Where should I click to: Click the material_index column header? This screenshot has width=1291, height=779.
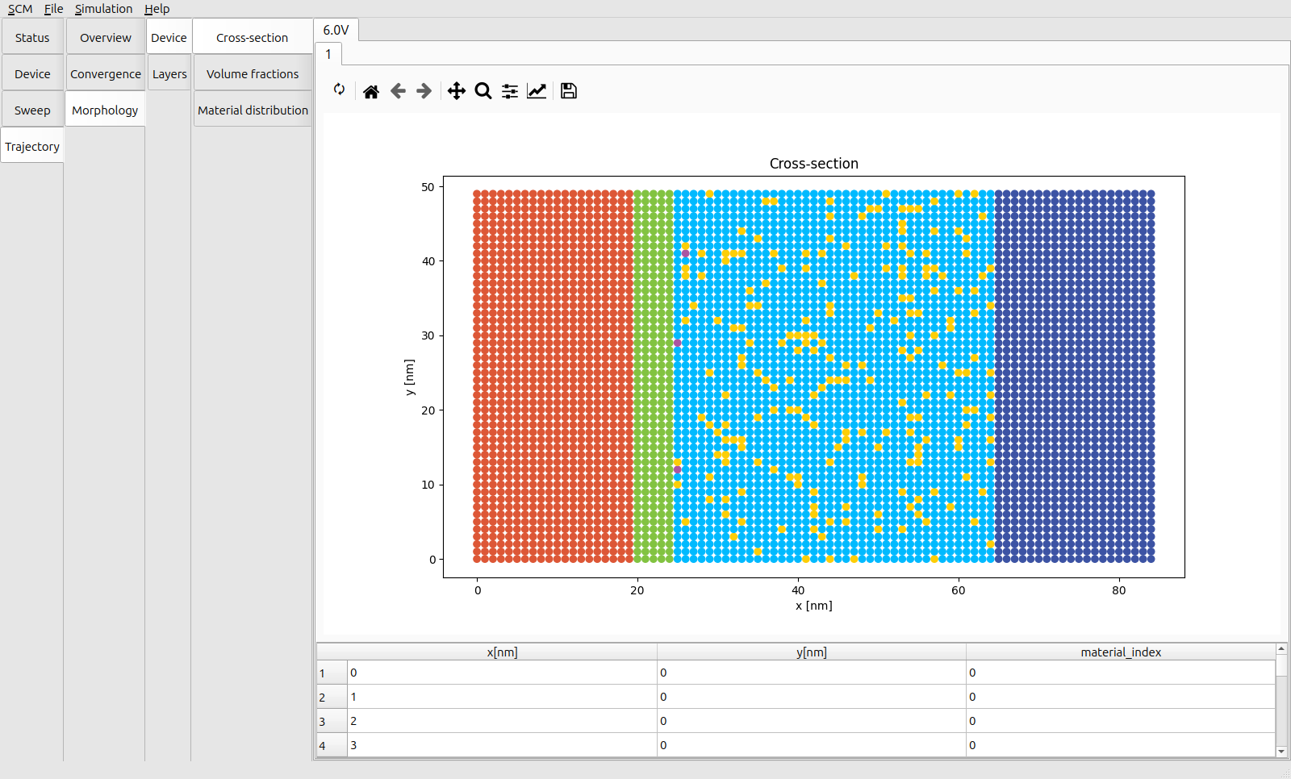coord(1120,652)
